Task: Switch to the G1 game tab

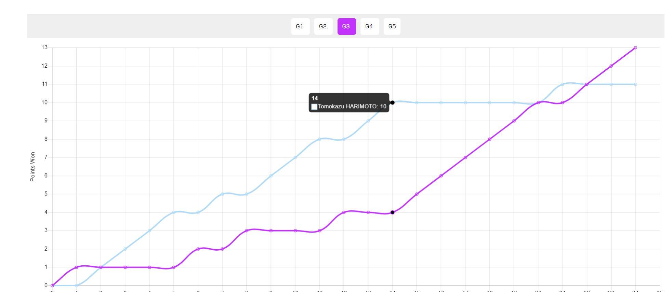Action: 300,27
